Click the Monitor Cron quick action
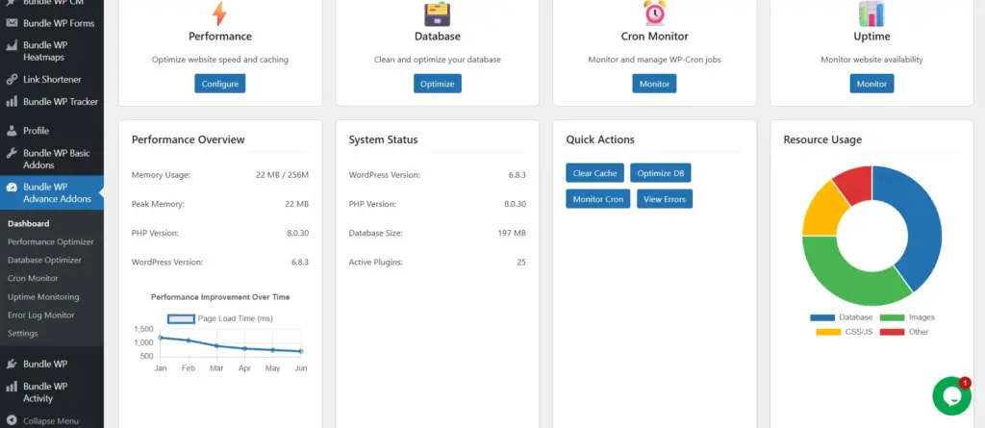This screenshot has height=428, width=985. [x=598, y=199]
